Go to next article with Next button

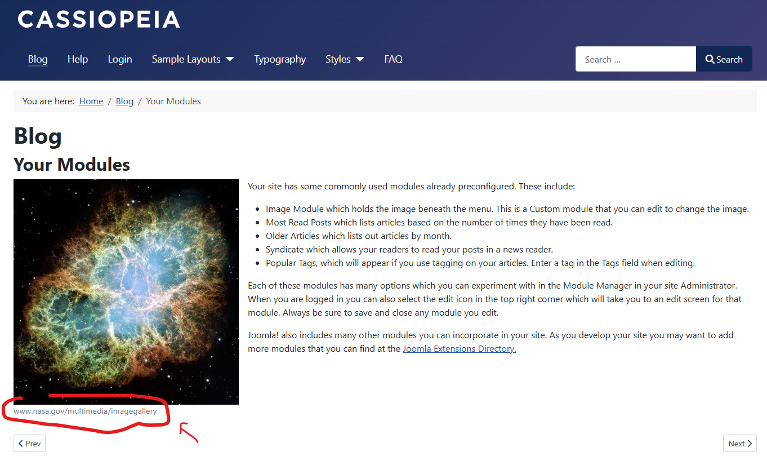pos(740,444)
